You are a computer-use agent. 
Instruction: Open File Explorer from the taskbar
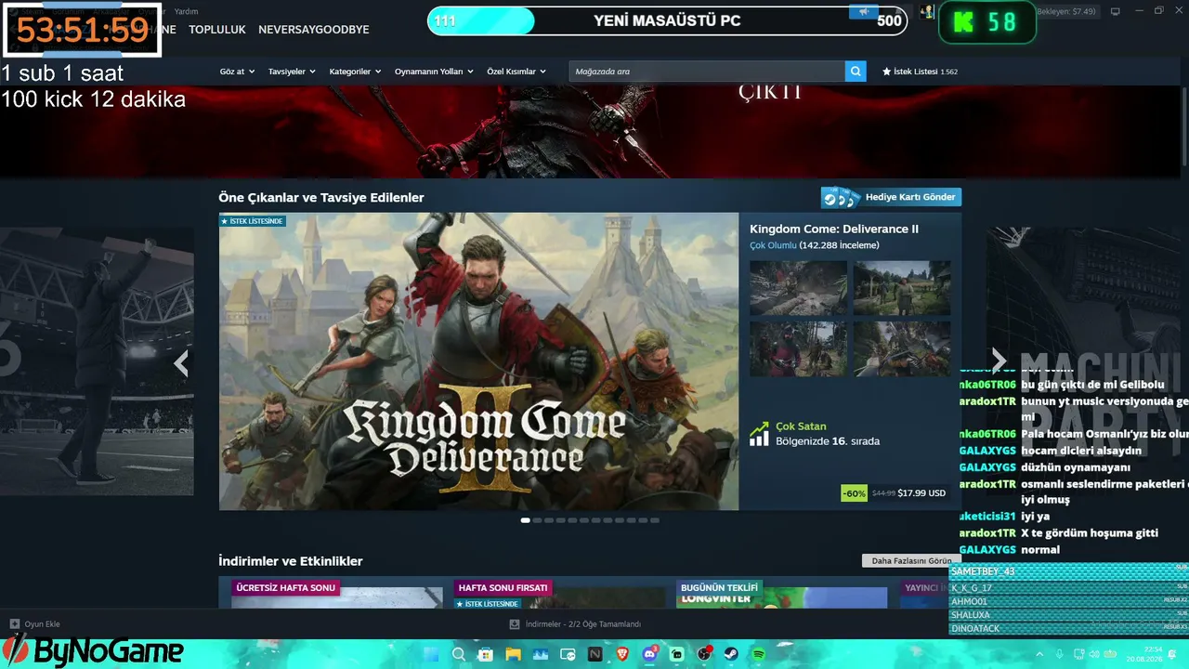[514, 654]
